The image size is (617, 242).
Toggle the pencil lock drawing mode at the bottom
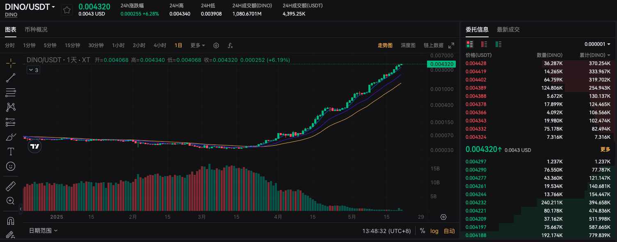pyautogui.click(x=11, y=235)
